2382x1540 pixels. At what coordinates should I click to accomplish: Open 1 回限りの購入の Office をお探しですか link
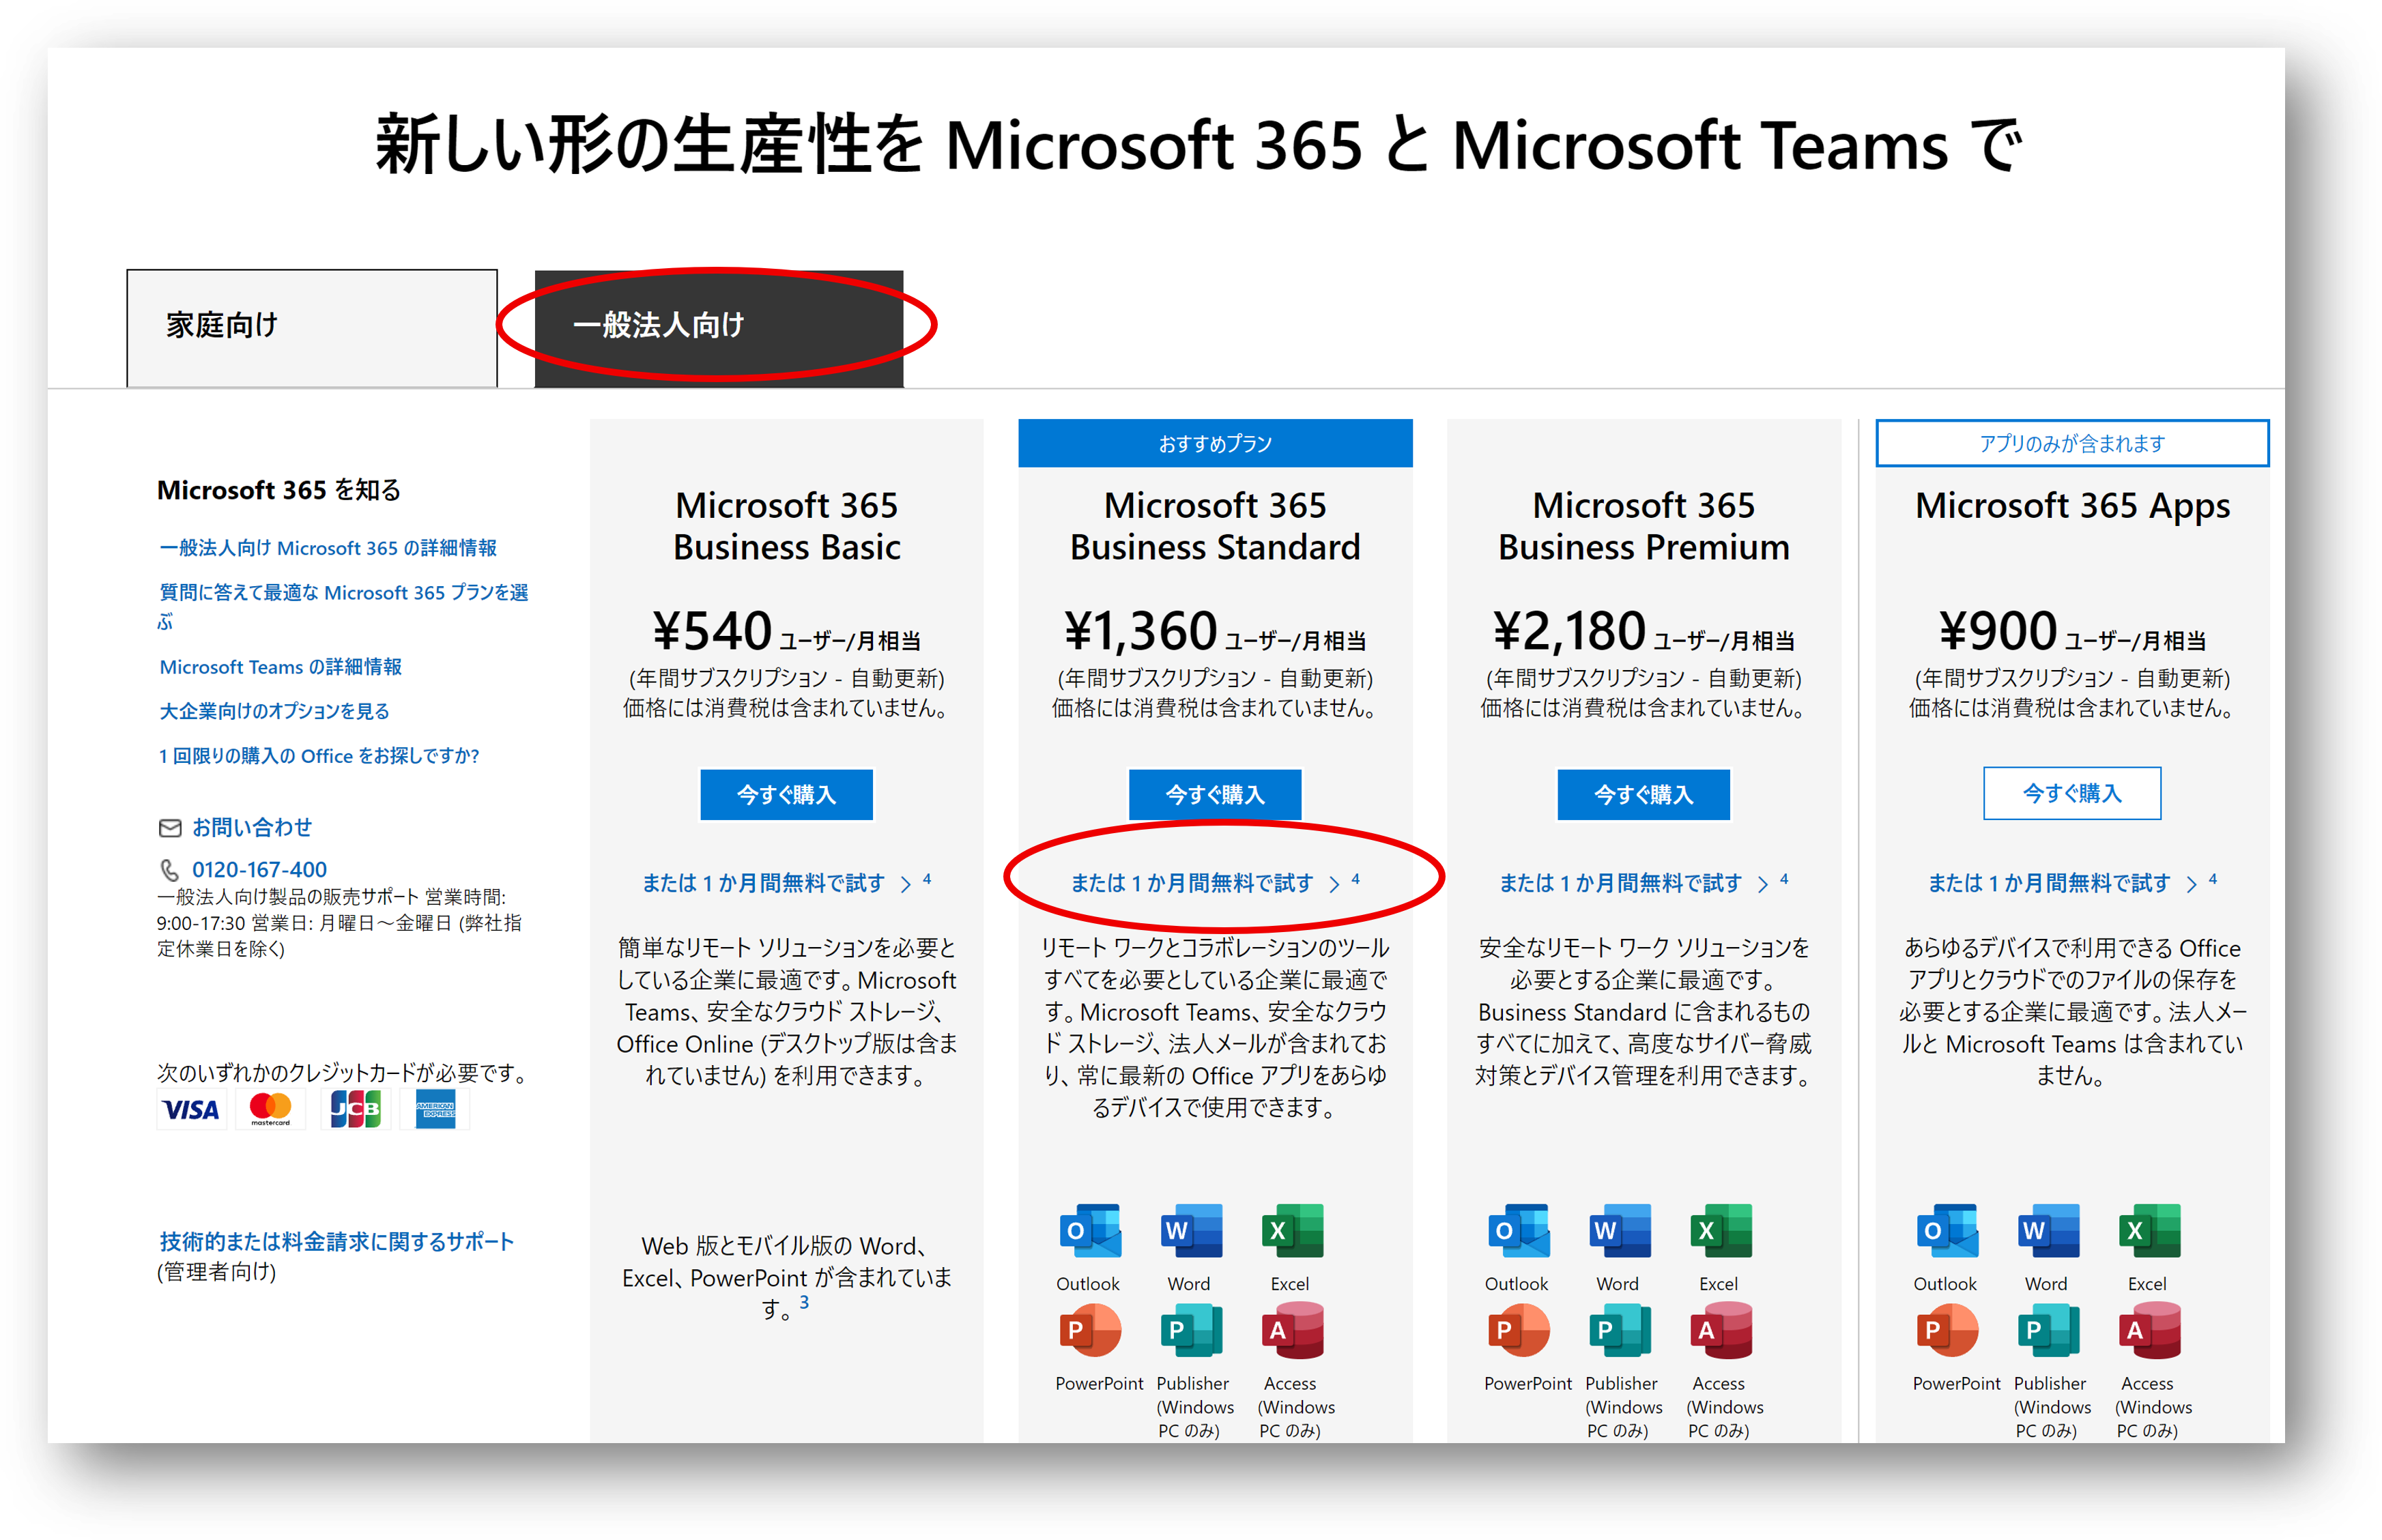tap(318, 756)
